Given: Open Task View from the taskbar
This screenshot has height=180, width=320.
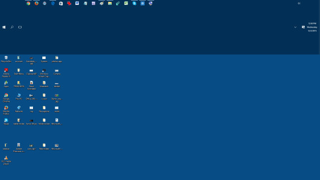Looking at the screenshot, I should 20,27.
